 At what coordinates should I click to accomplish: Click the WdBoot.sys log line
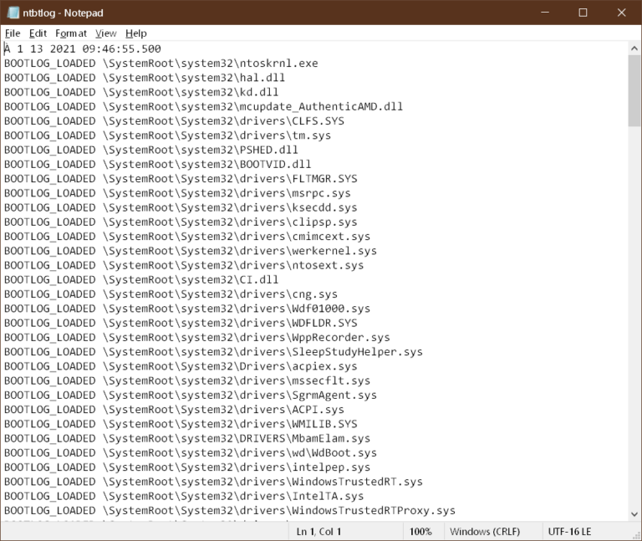[x=191, y=452]
